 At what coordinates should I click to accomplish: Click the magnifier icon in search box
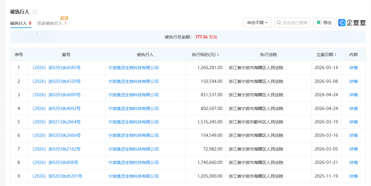[279, 23]
